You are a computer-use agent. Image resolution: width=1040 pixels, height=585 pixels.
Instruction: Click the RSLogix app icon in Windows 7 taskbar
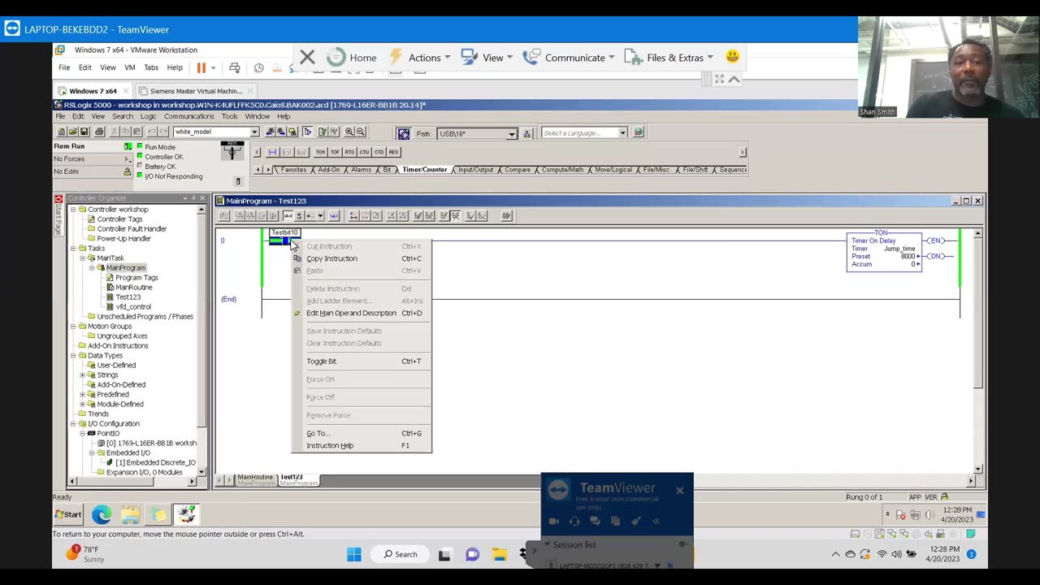186,514
